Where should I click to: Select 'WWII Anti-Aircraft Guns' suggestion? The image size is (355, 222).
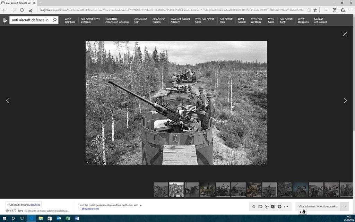tap(205, 20)
